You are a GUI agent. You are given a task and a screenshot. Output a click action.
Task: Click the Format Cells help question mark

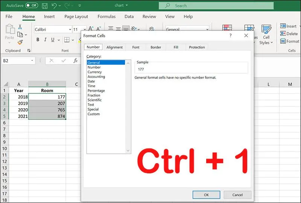click(x=230, y=35)
